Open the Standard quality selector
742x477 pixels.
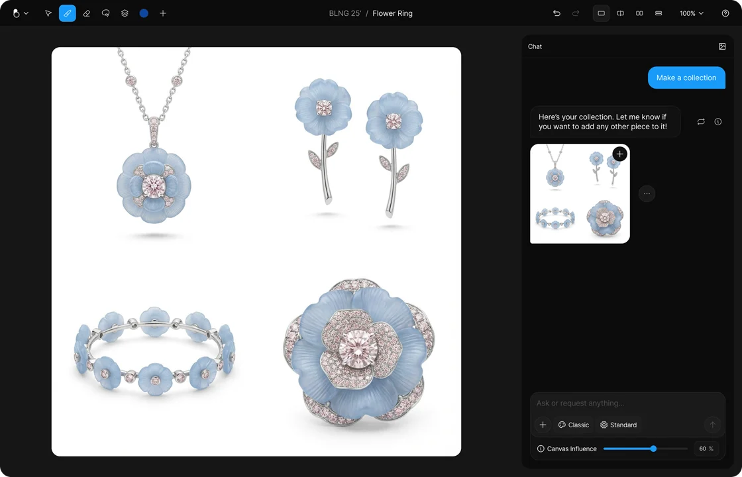tap(619, 425)
